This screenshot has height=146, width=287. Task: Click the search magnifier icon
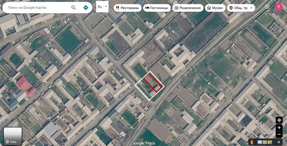[74, 8]
